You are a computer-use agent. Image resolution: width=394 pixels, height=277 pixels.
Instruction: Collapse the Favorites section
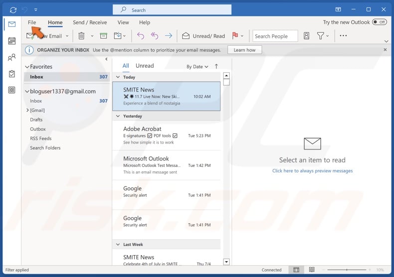pos(27,67)
